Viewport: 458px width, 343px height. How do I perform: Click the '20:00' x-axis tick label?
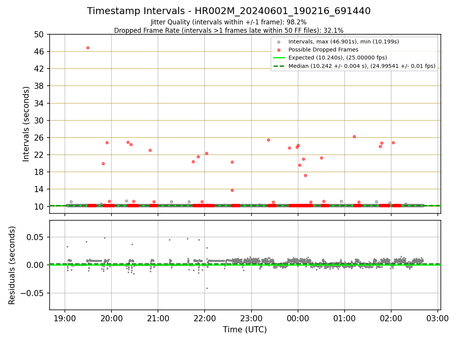click(111, 318)
